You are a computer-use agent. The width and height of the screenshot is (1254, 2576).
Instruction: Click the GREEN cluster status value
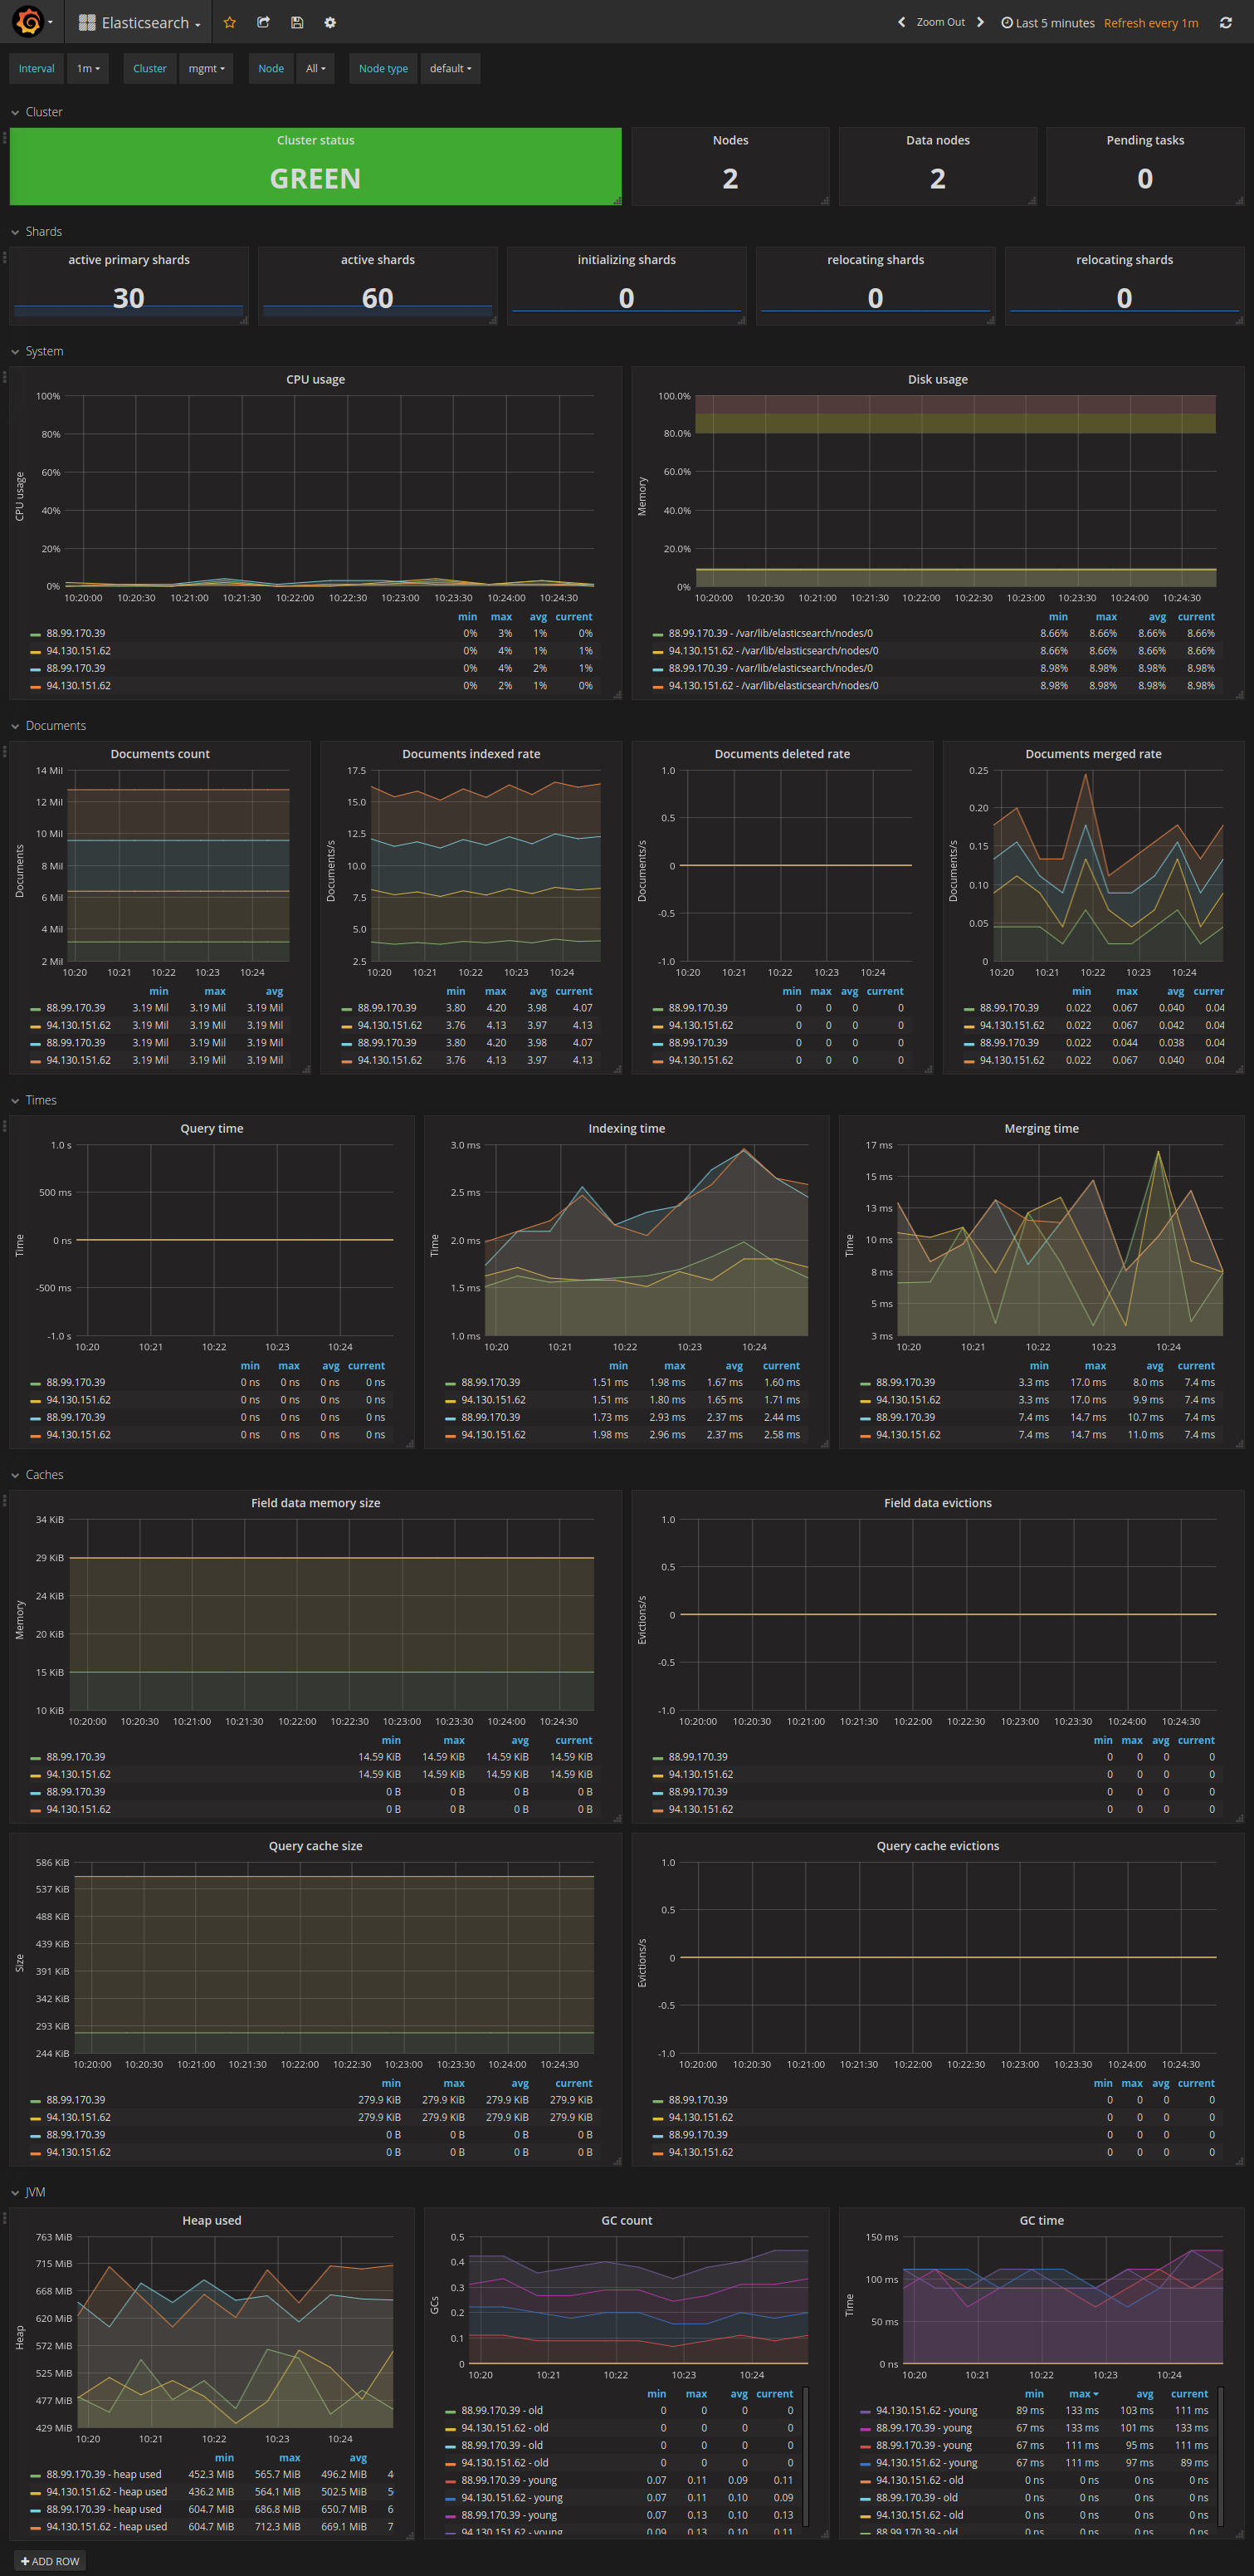pos(315,178)
